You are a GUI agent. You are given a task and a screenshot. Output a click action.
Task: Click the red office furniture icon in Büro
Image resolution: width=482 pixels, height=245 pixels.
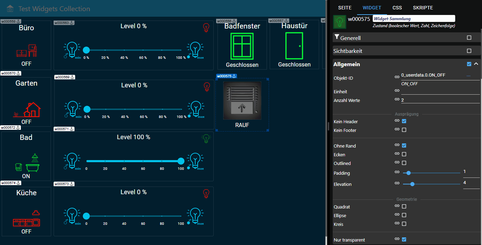point(26,51)
